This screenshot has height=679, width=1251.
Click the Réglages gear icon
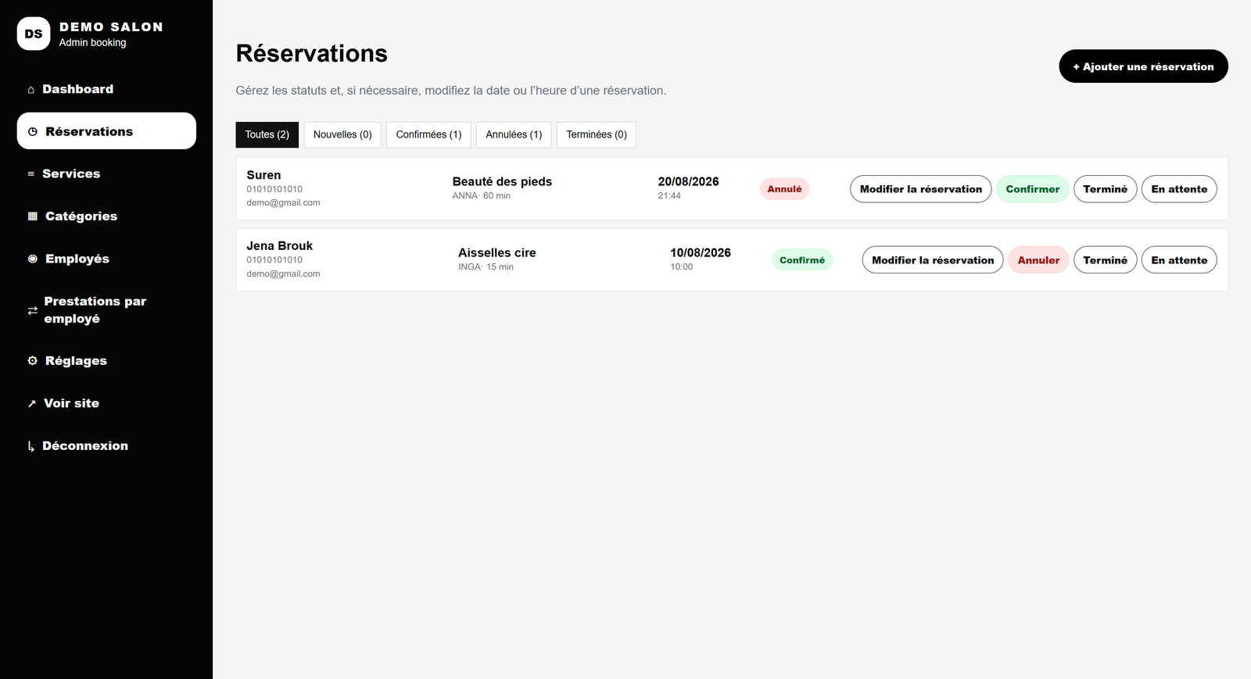pyautogui.click(x=33, y=361)
